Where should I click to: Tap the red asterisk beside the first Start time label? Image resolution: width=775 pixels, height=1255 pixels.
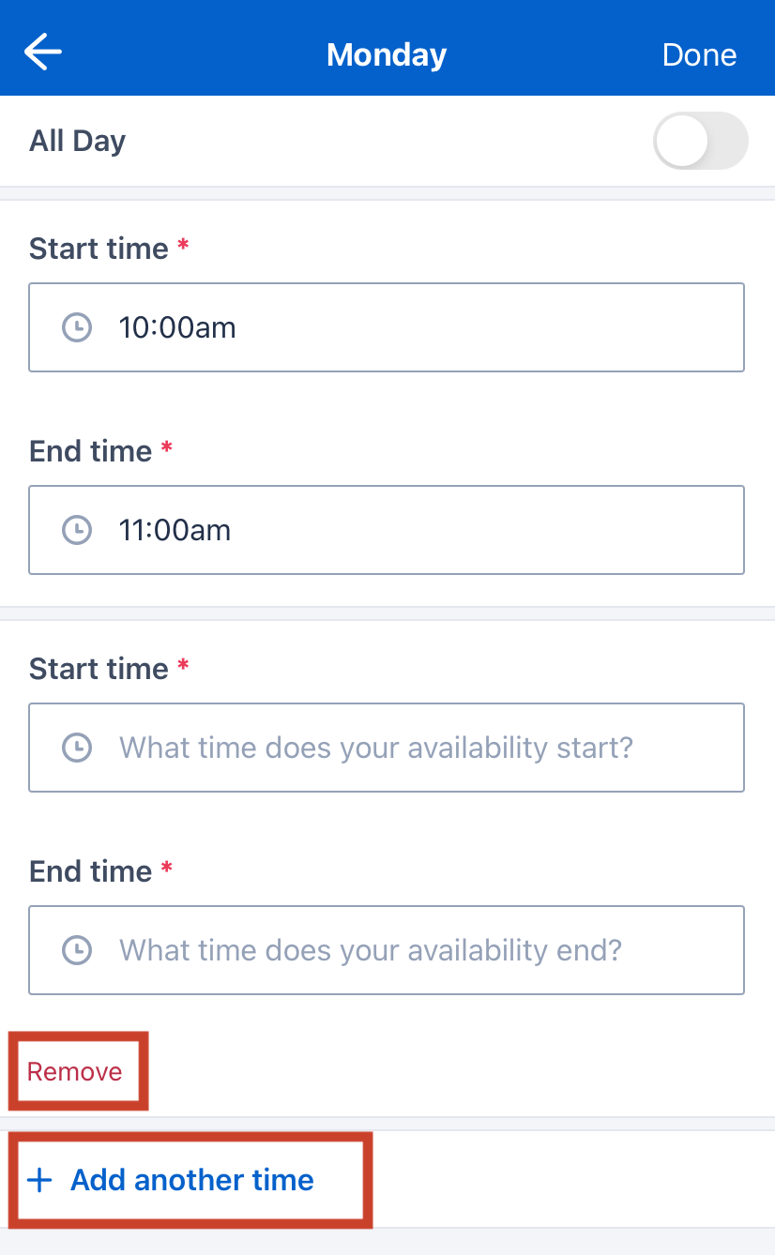(x=182, y=242)
